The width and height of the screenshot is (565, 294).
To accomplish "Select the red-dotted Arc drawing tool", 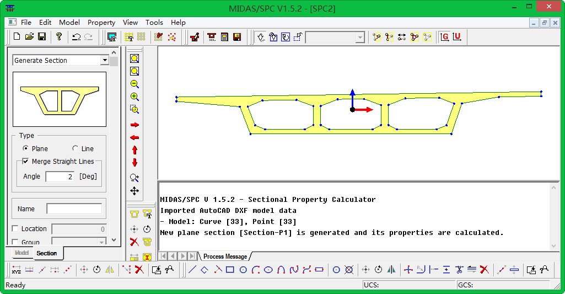I will (255, 270).
